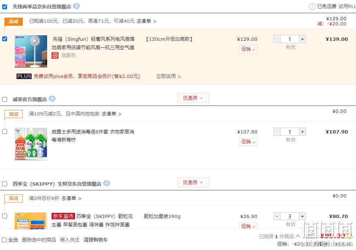Click the info icon beside 已免运费

(312, 7)
